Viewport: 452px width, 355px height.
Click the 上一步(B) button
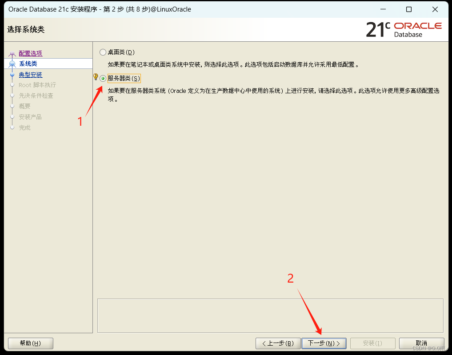coord(278,343)
